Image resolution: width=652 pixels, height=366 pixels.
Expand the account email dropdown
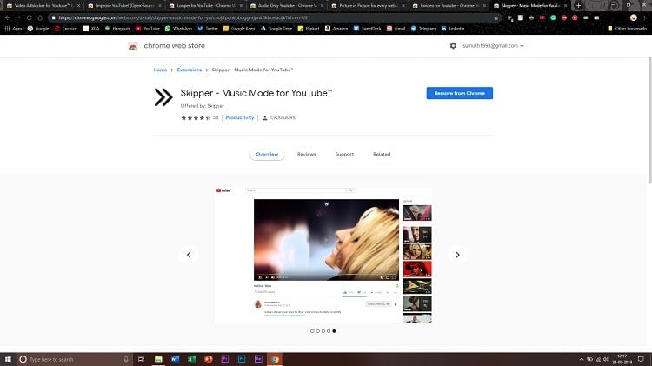point(493,46)
